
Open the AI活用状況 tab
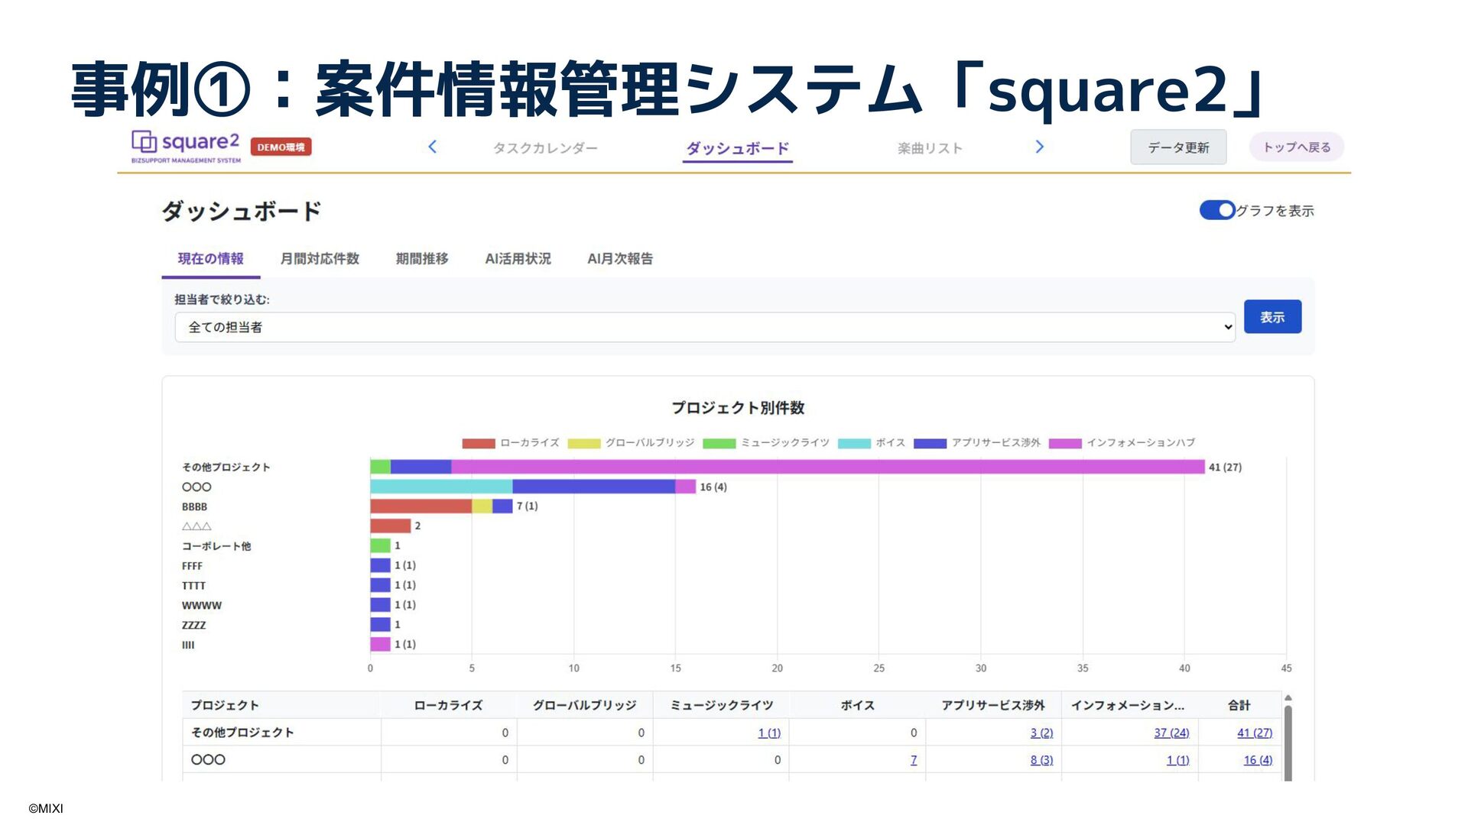coord(518,259)
